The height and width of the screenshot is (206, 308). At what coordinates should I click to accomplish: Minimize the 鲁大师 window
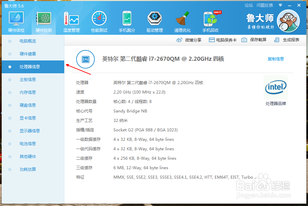click(x=289, y=5)
